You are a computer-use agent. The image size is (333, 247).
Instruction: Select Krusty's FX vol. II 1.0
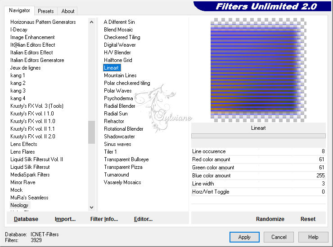point(33,121)
